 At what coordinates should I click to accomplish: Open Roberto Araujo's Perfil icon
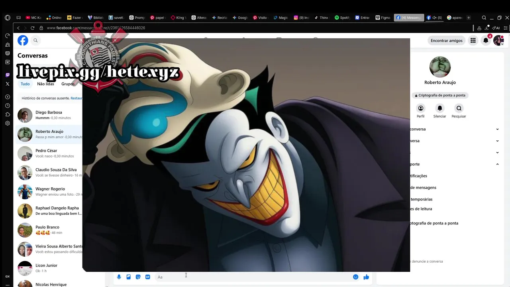[x=420, y=108]
